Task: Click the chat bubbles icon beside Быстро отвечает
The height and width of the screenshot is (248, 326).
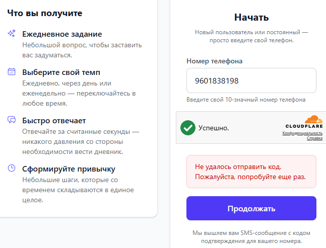Action: tap(11, 120)
